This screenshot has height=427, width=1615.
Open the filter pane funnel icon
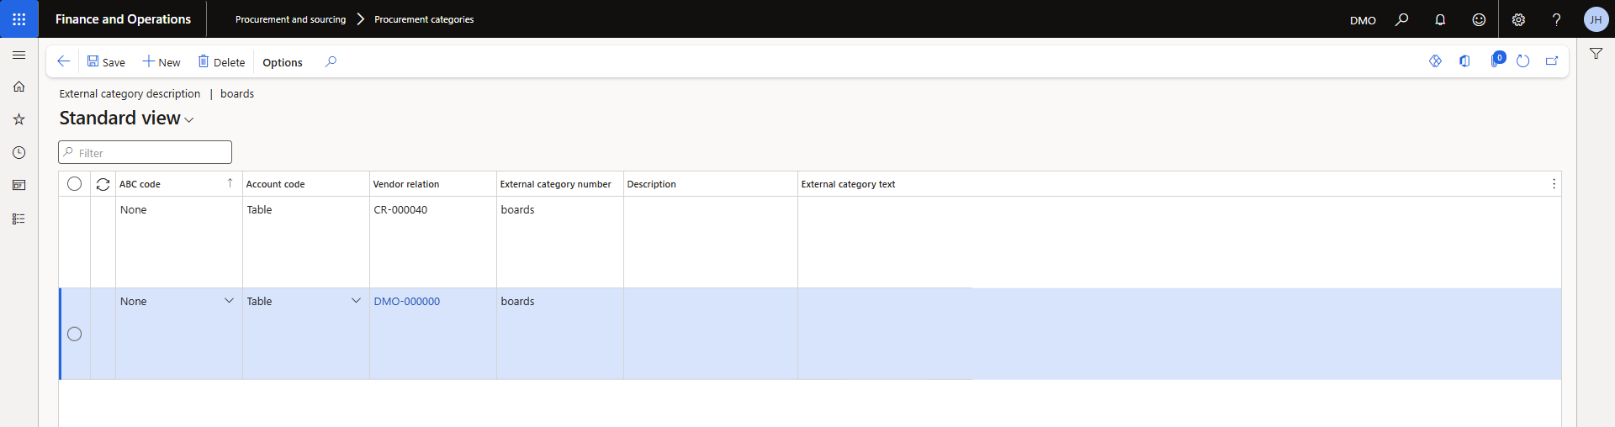click(x=1596, y=54)
